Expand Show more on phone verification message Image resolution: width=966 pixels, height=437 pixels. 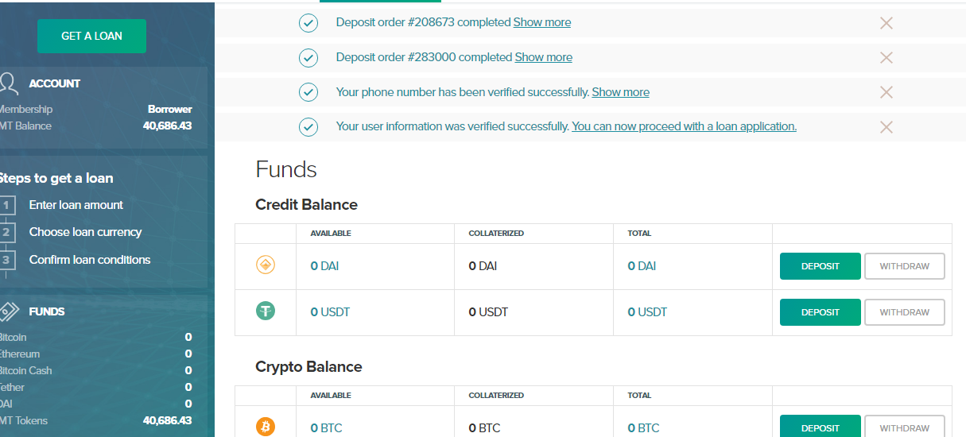[621, 92]
